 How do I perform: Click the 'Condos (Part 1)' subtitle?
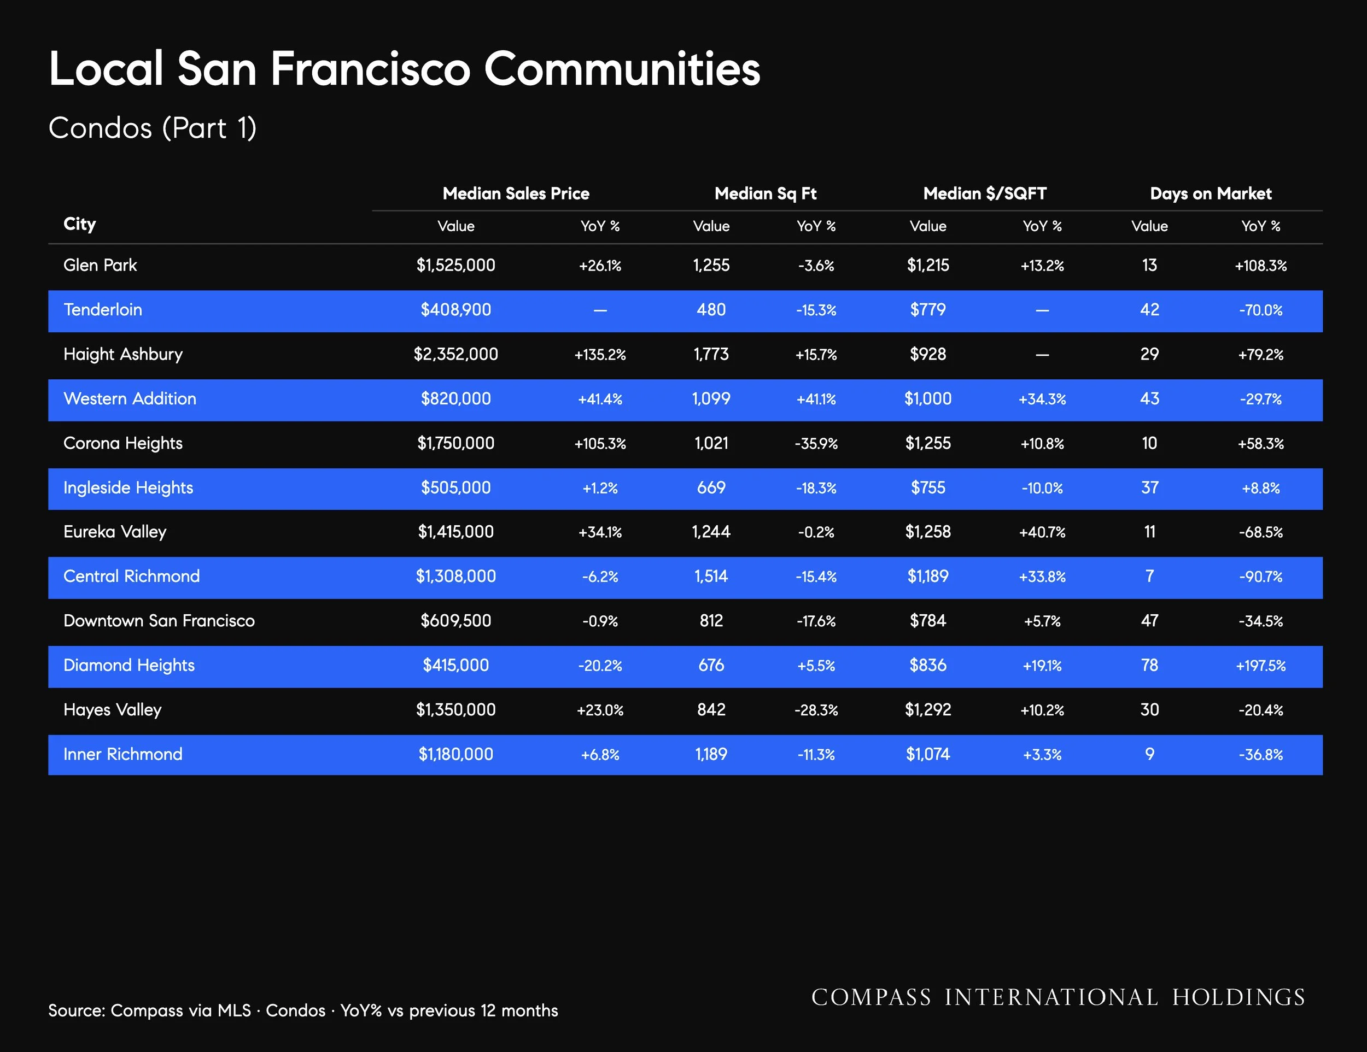point(153,128)
